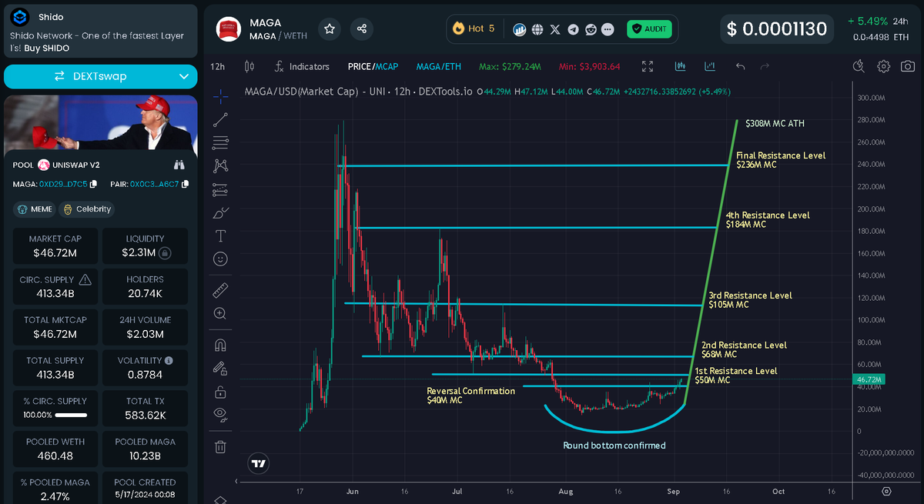Redo the chart action
Image resolution: width=924 pixels, height=504 pixels.
point(765,67)
